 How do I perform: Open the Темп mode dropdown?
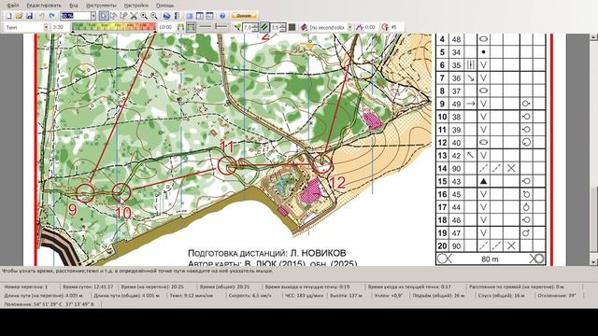pos(46,27)
